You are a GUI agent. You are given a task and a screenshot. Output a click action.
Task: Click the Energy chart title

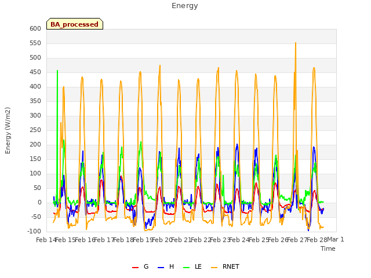pyautogui.click(x=185, y=6)
